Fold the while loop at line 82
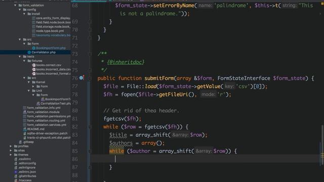The image size is (324, 182). click(90, 127)
